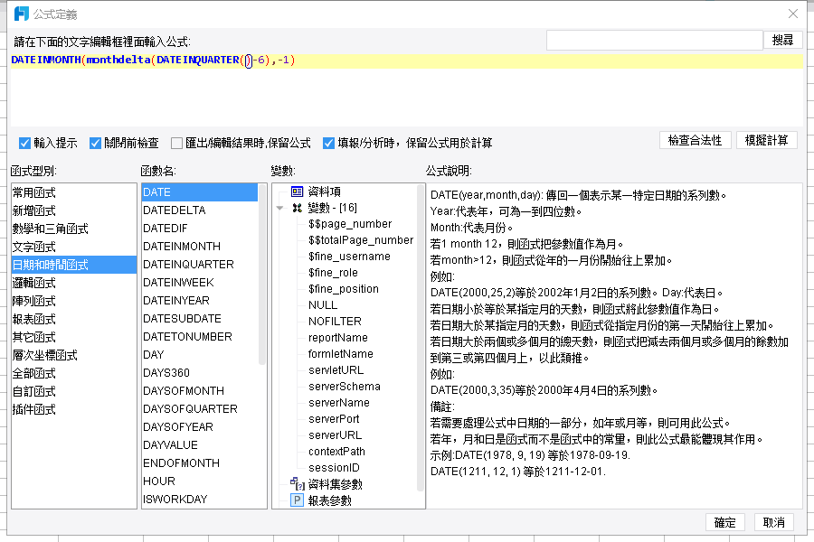Click the 模擬計算 button
This screenshot has width=814, height=542.
click(x=766, y=140)
